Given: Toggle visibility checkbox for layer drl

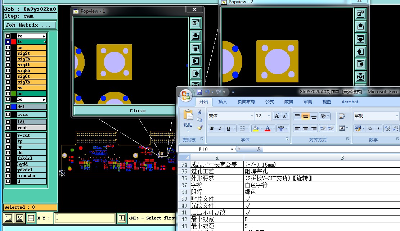Looking at the screenshot, I should click(x=8, y=107).
